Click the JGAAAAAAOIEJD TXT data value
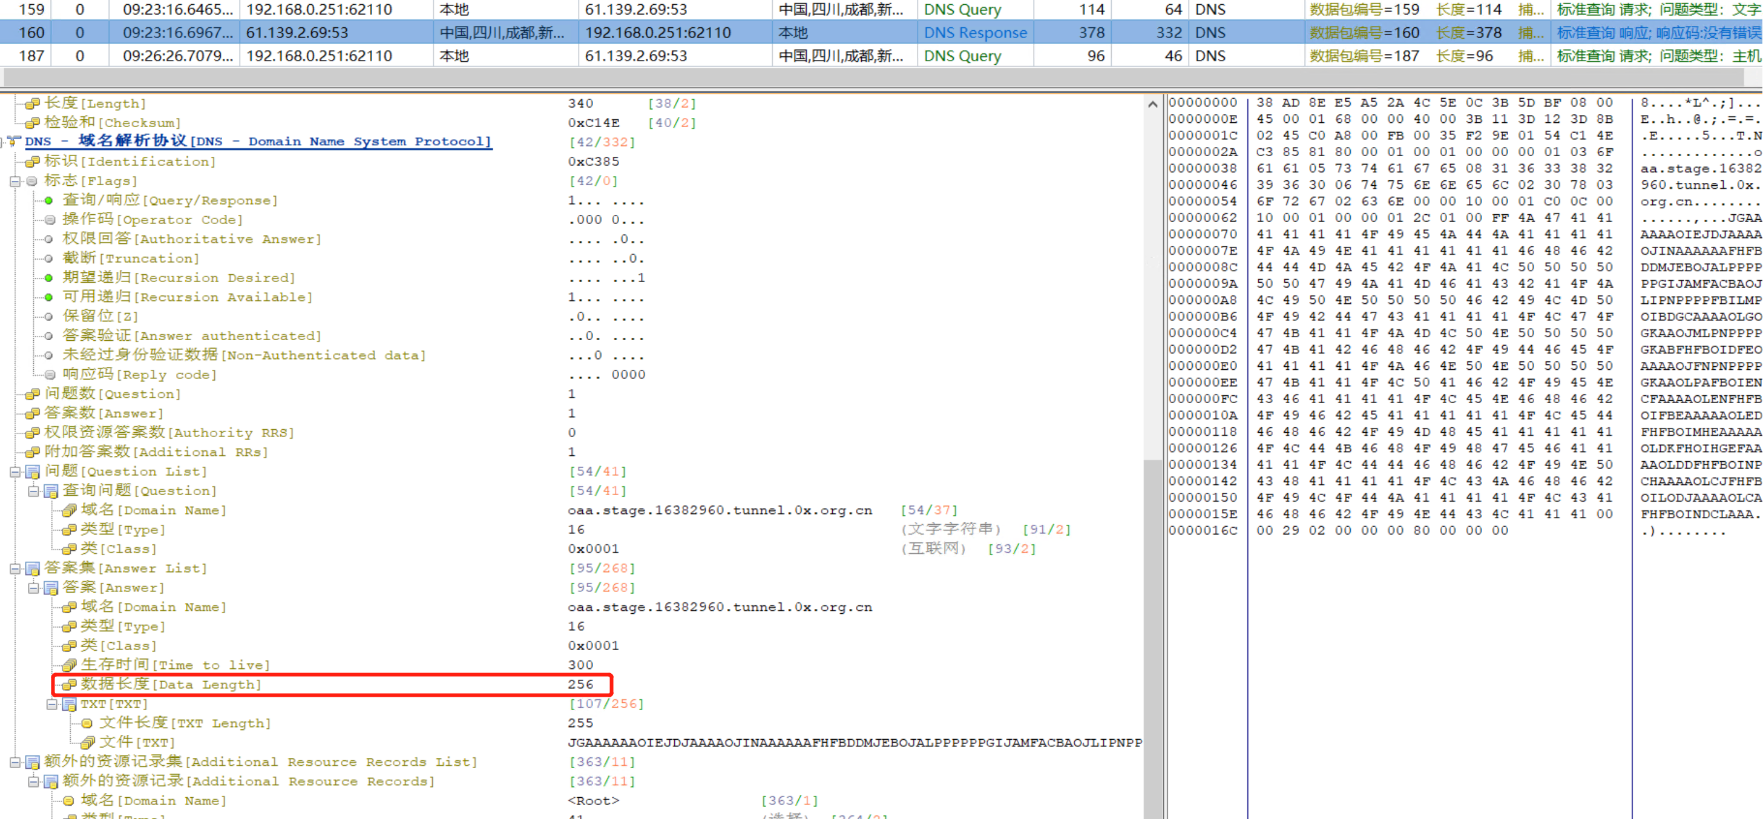Screen dimensions: 1763x819 point(855,743)
